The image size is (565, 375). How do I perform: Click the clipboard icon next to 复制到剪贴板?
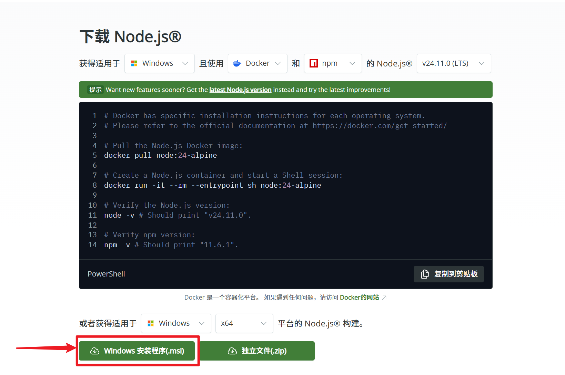click(424, 274)
